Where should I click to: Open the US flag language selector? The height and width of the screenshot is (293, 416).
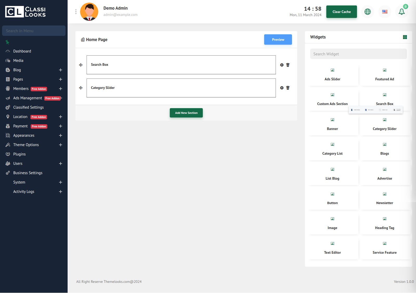pos(385,12)
